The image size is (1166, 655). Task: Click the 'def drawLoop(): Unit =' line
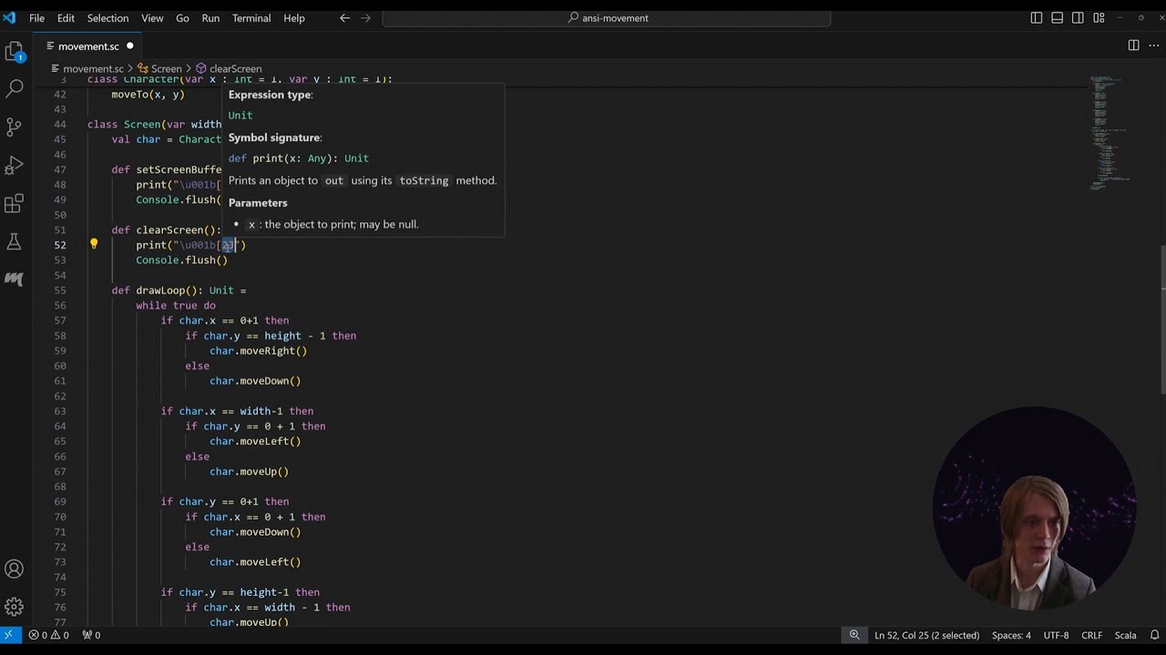179,290
